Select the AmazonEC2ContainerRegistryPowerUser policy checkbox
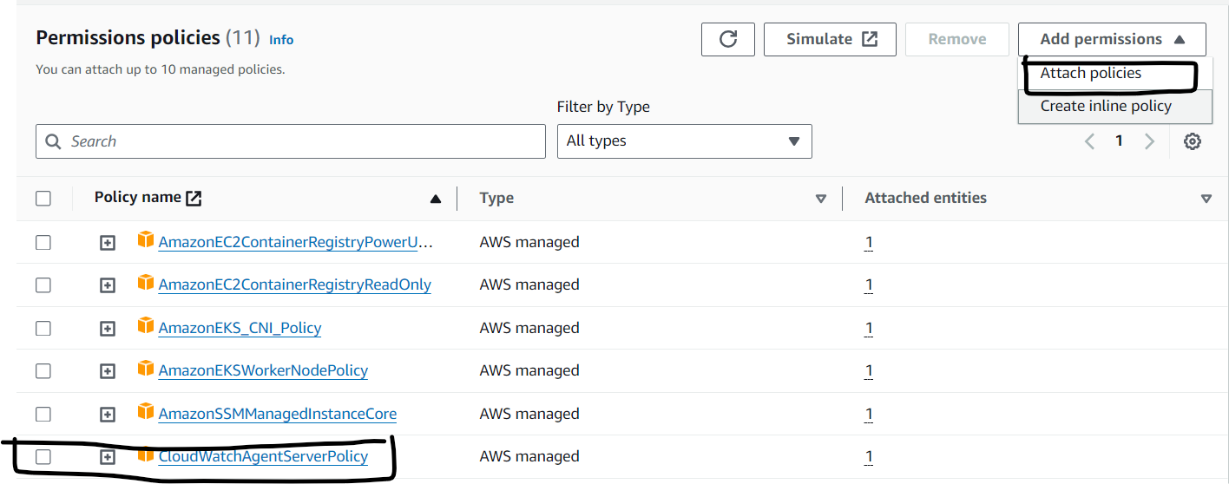The height and width of the screenshot is (484, 1229). 43,243
